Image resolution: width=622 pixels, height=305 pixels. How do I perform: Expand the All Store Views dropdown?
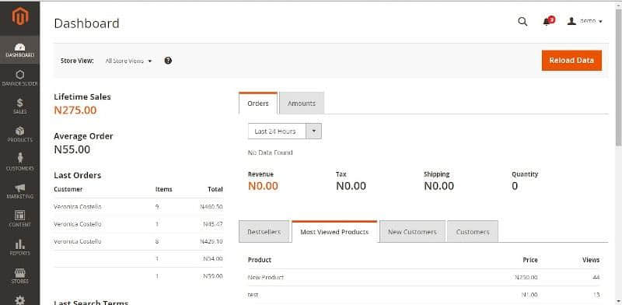click(x=128, y=61)
